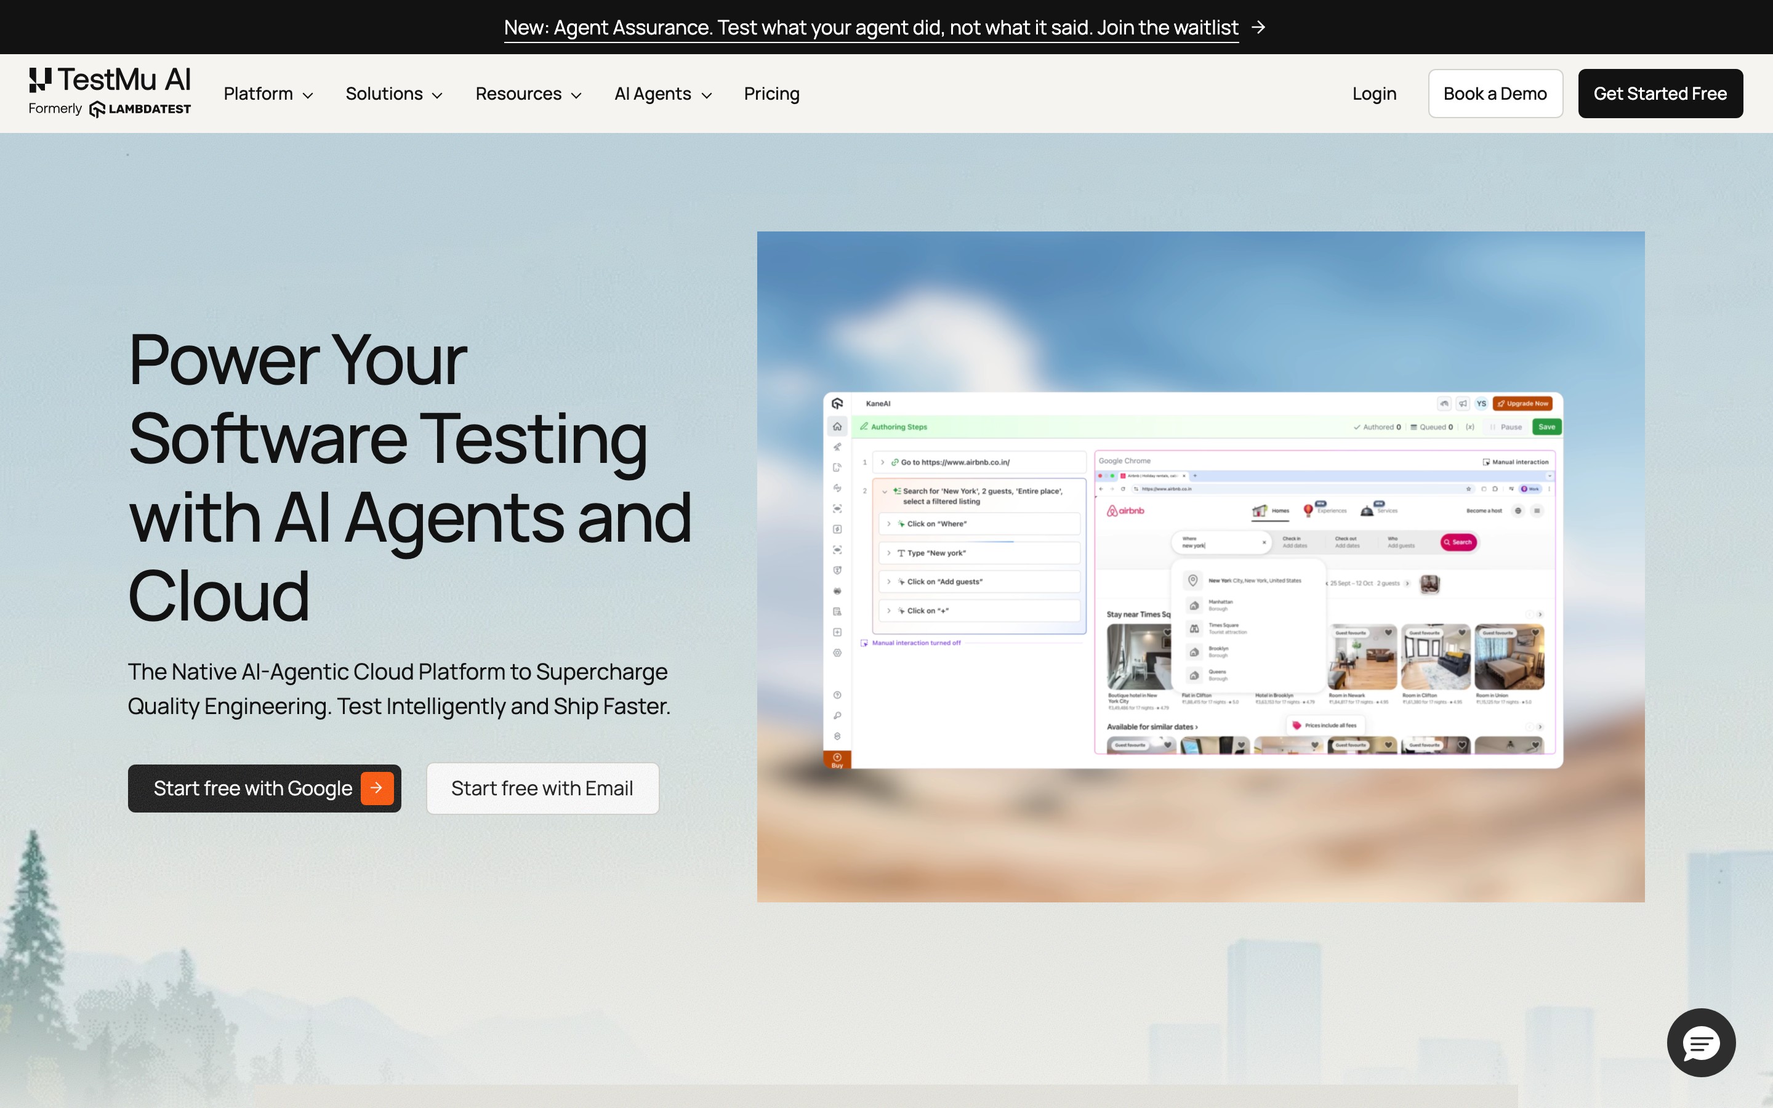1773x1108 pixels.
Task: Click the bookmark star in the preview browser bar
Action: (1468, 489)
